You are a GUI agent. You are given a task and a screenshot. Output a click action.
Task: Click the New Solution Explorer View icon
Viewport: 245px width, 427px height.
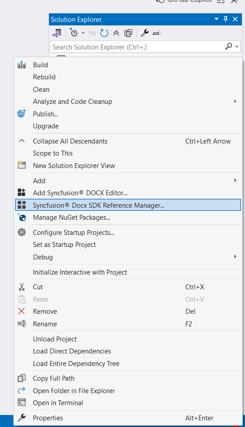tap(21, 165)
